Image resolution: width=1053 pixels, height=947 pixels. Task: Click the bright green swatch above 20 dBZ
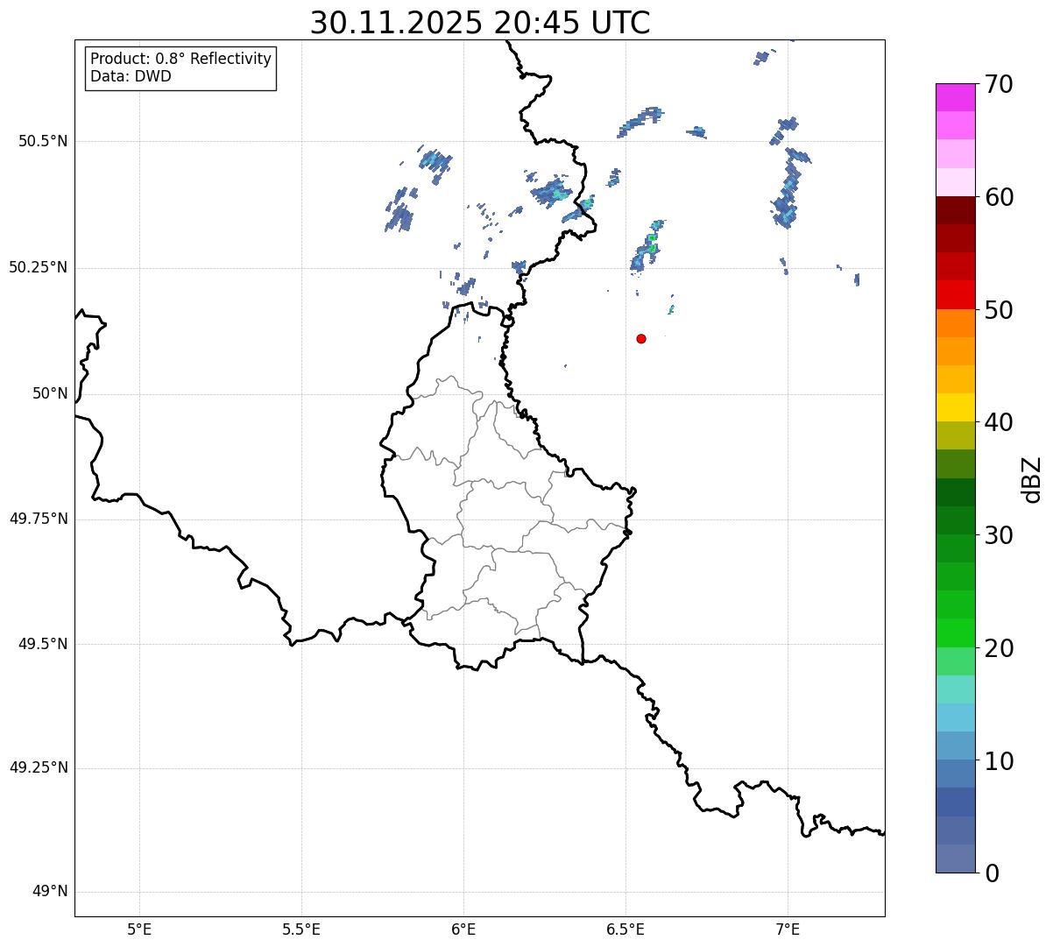click(x=955, y=633)
